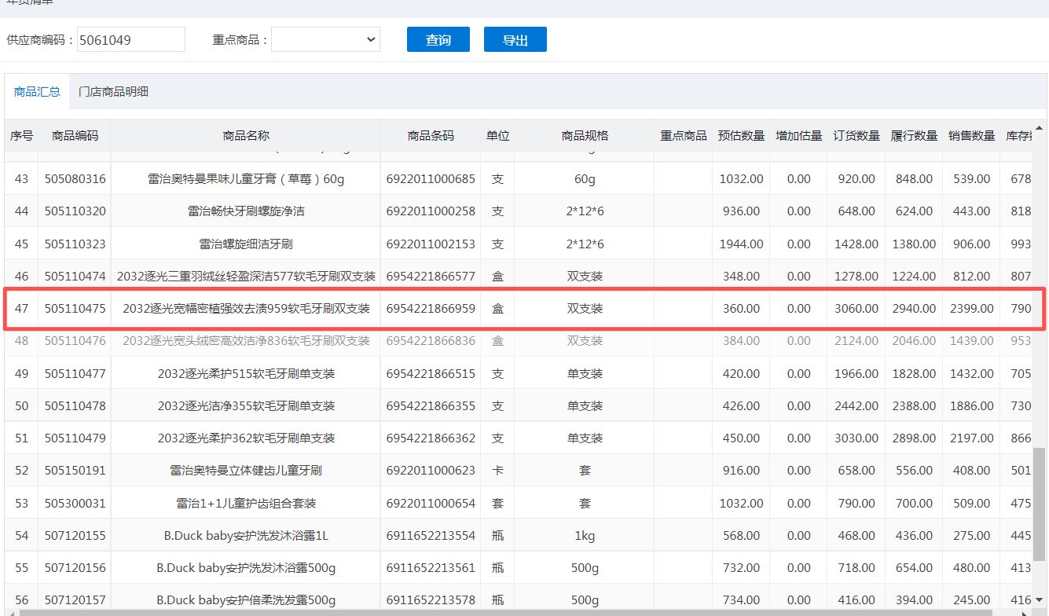
Task: Click the table's scroll down arrow
Action: click(x=1040, y=601)
